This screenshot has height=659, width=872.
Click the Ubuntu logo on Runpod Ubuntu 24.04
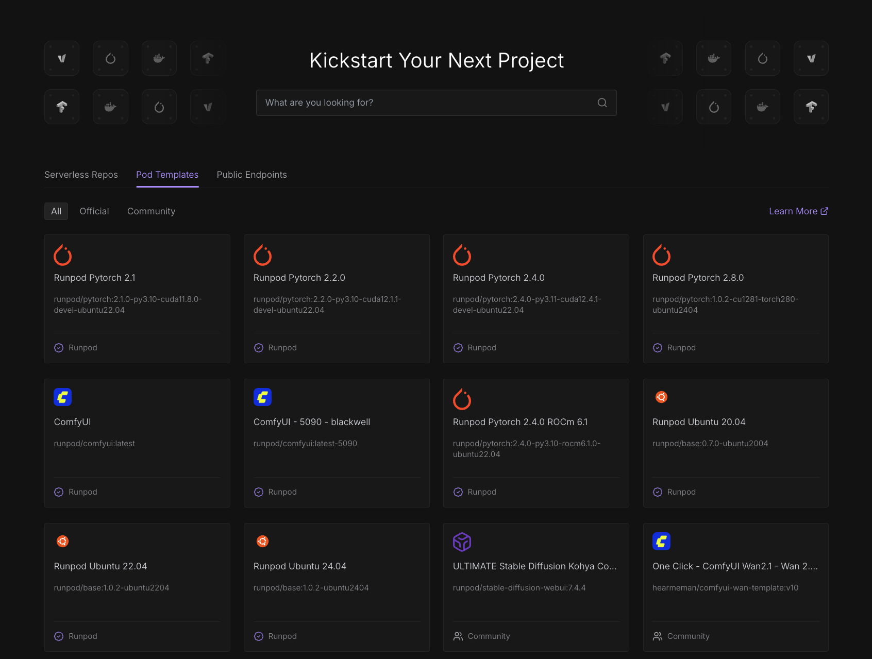click(262, 542)
